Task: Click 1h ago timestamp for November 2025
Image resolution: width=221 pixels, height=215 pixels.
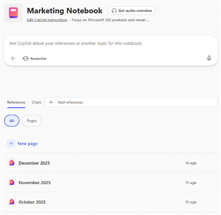Action: coord(191,183)
